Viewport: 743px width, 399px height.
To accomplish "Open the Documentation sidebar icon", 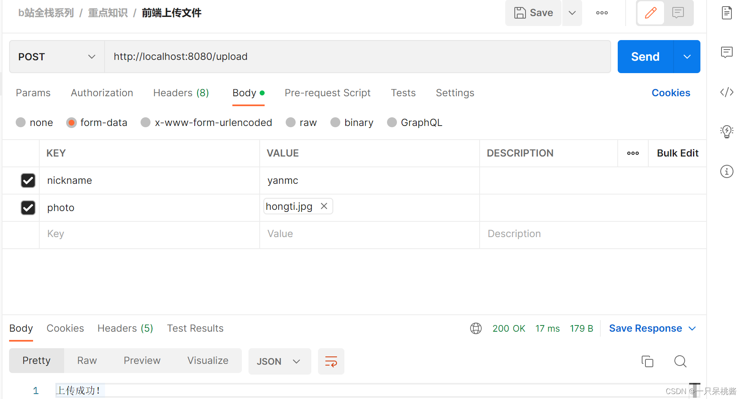I will tap(727, 13).
